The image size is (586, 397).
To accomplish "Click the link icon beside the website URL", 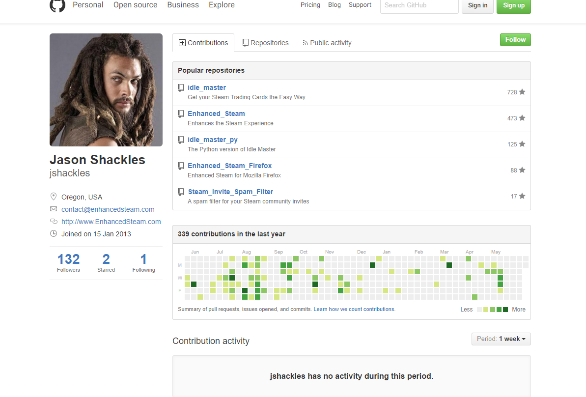I will pyautogui.click(x=54, y=221).
